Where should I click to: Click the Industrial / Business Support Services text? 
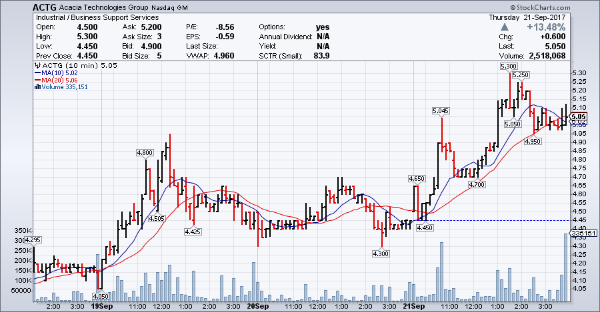point(97,17)
